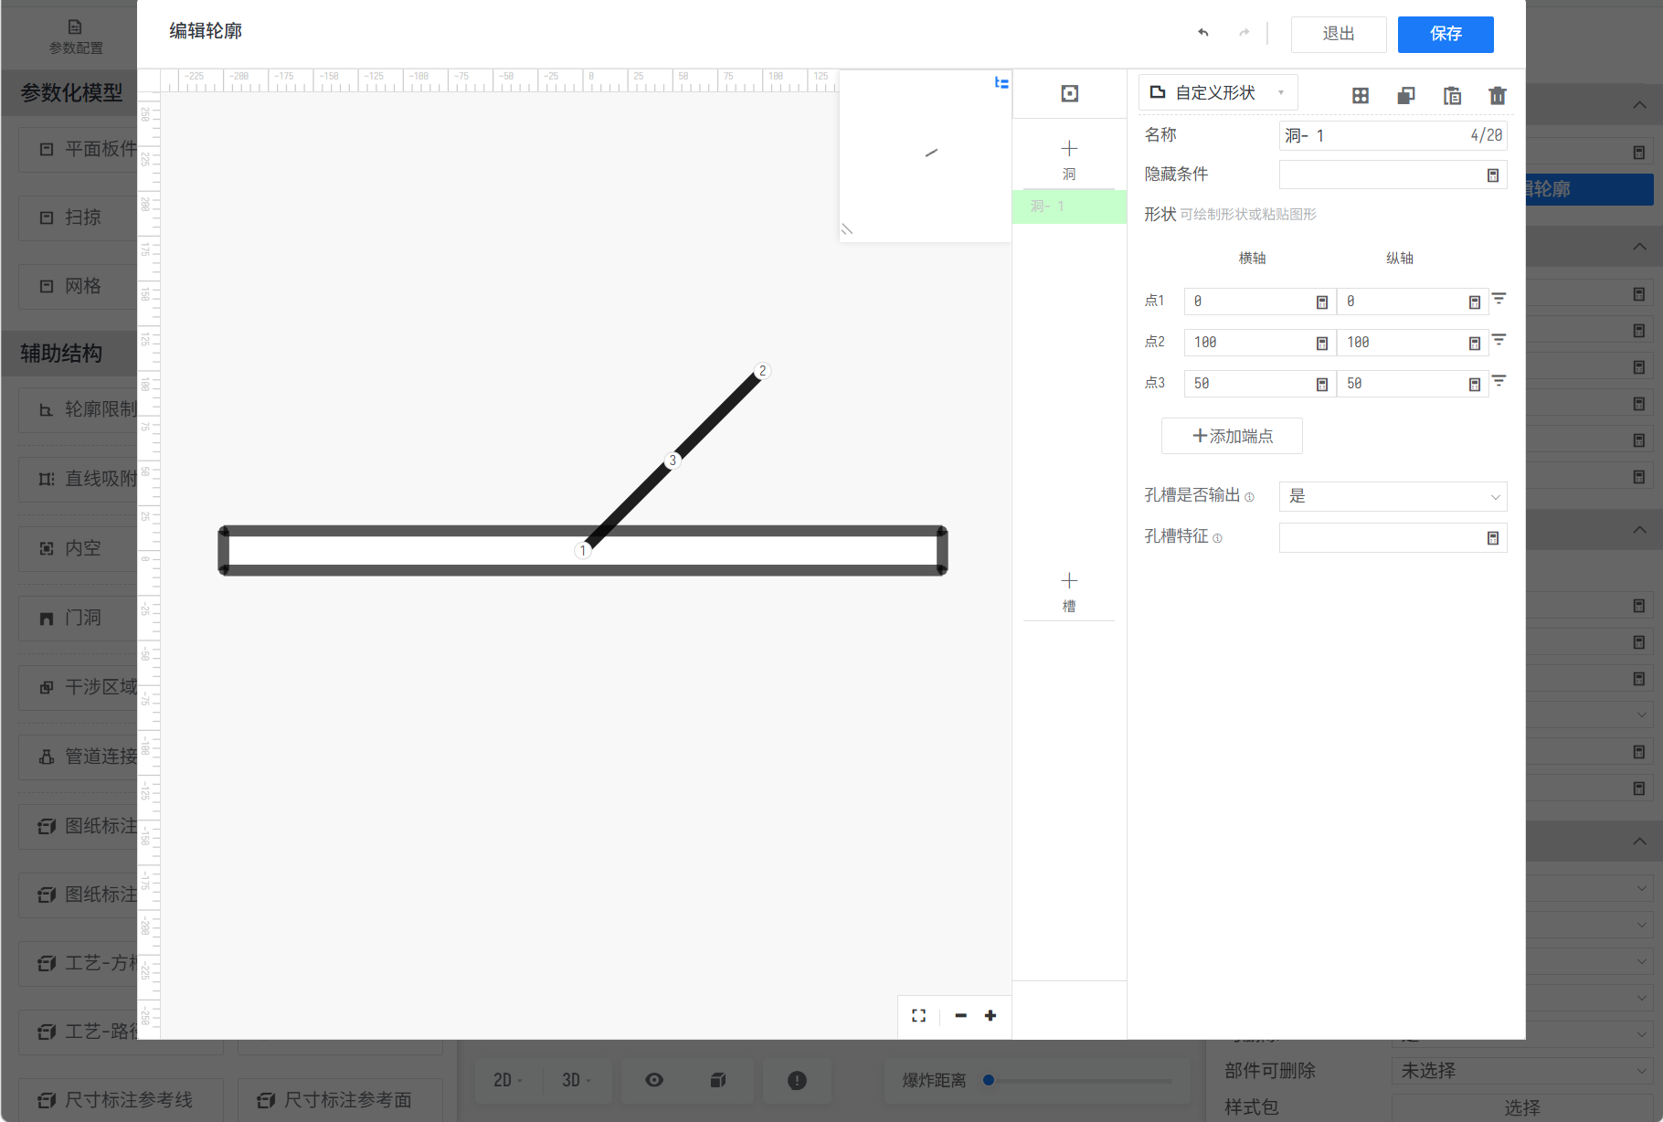Screen dimensions: 1663x1122
Task: Choose 扫掠 in the background sidebar
Action: [x=79, y=217]
